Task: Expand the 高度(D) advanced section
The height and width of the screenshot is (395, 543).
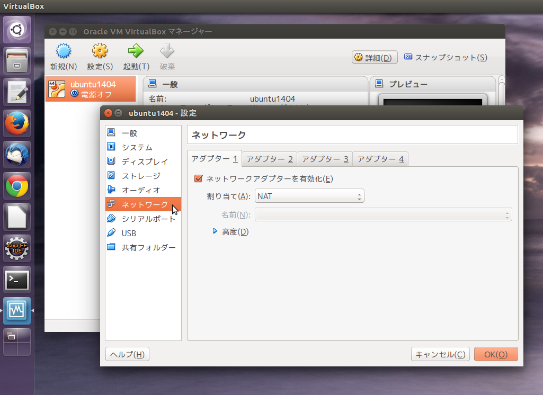Action: (215, 231)
